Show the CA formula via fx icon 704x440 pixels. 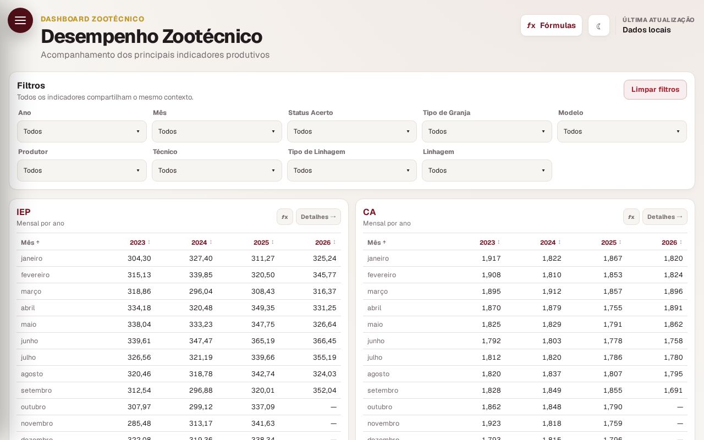(x=631, y=217)
